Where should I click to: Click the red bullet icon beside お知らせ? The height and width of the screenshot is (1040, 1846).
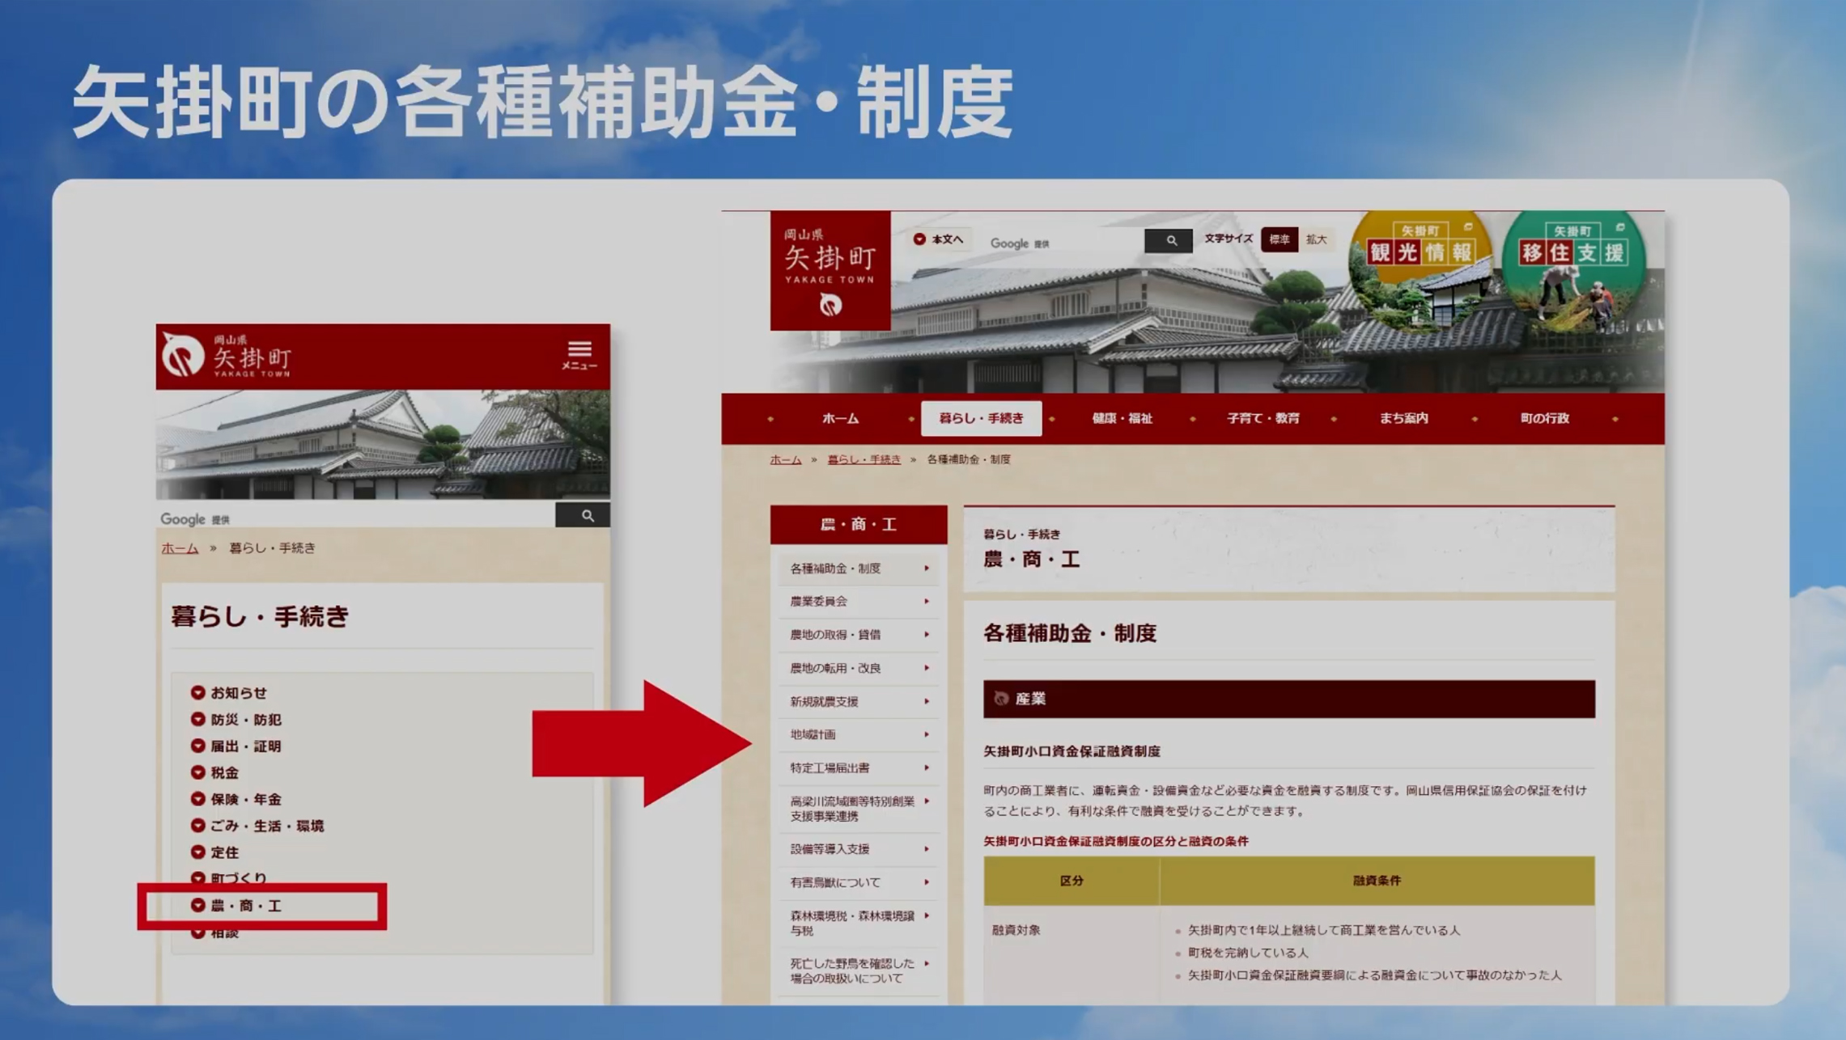point(197,693)
